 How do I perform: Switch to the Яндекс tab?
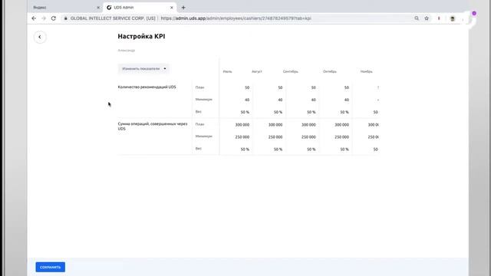tap(66, 8)
